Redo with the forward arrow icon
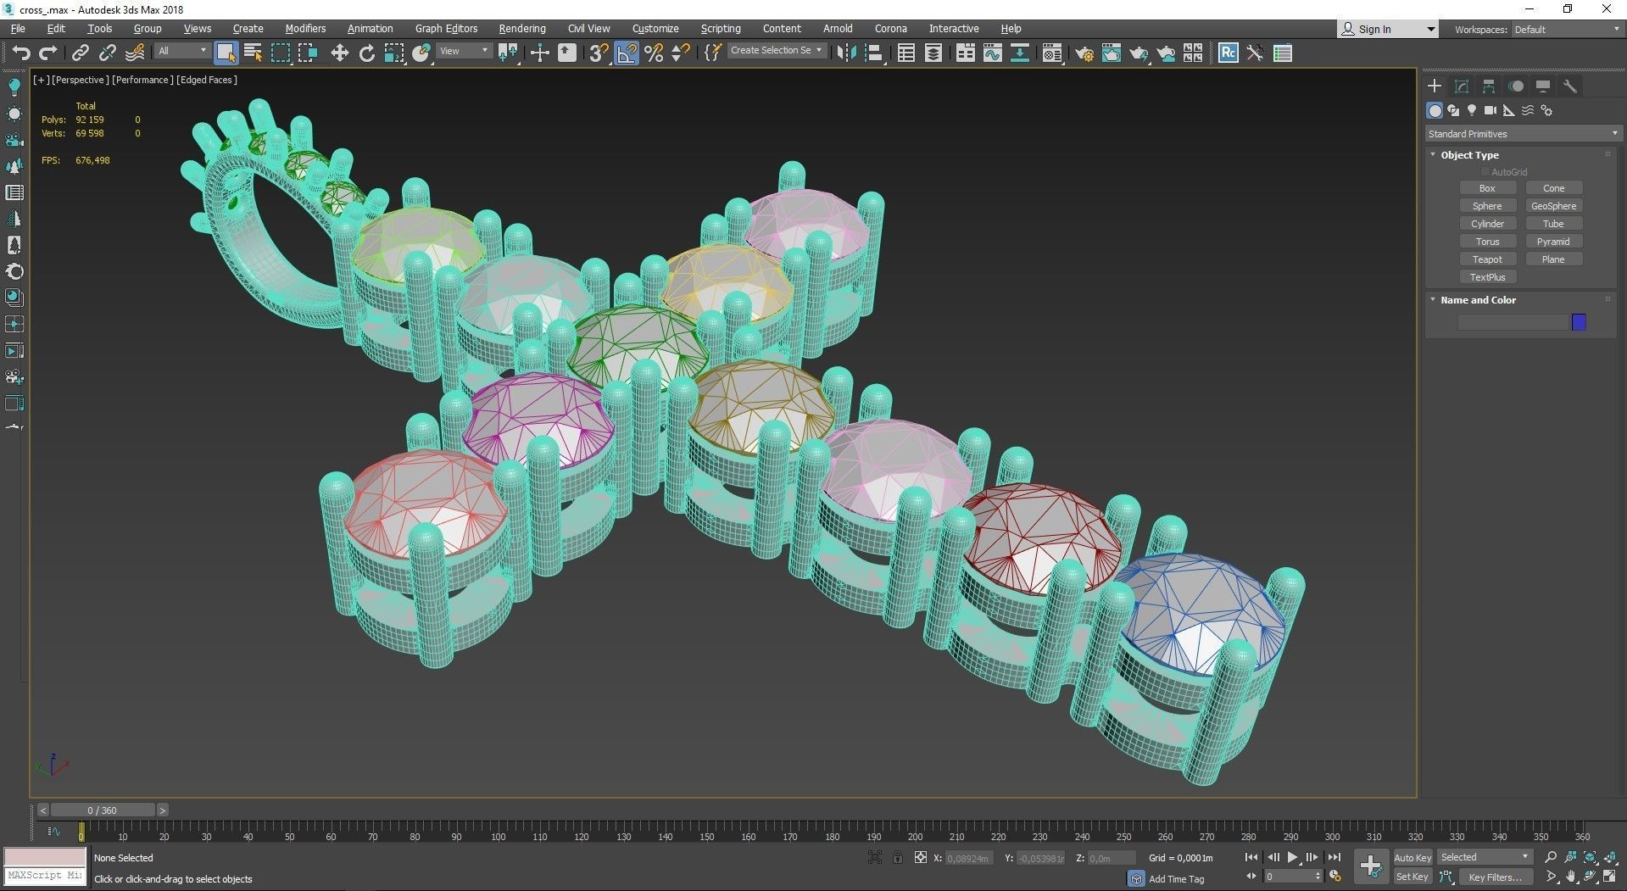Image resolution: width=1627 pixels, height=891 pixels. coord(48,53)
